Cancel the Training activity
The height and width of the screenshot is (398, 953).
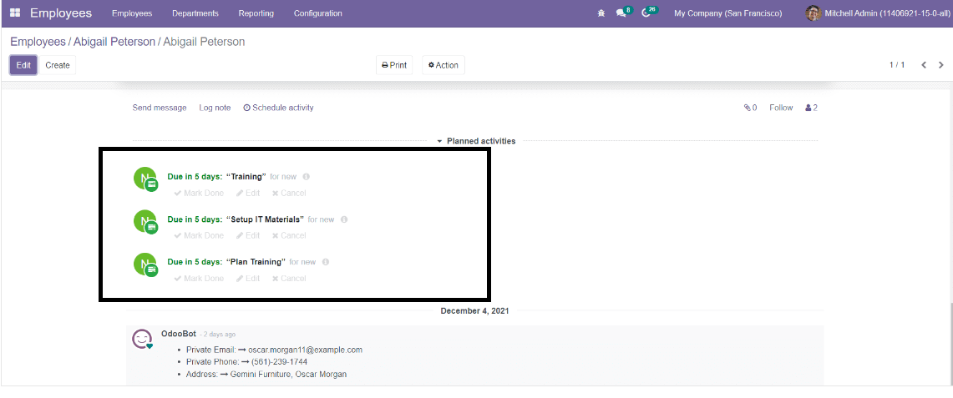click(289, 193)
